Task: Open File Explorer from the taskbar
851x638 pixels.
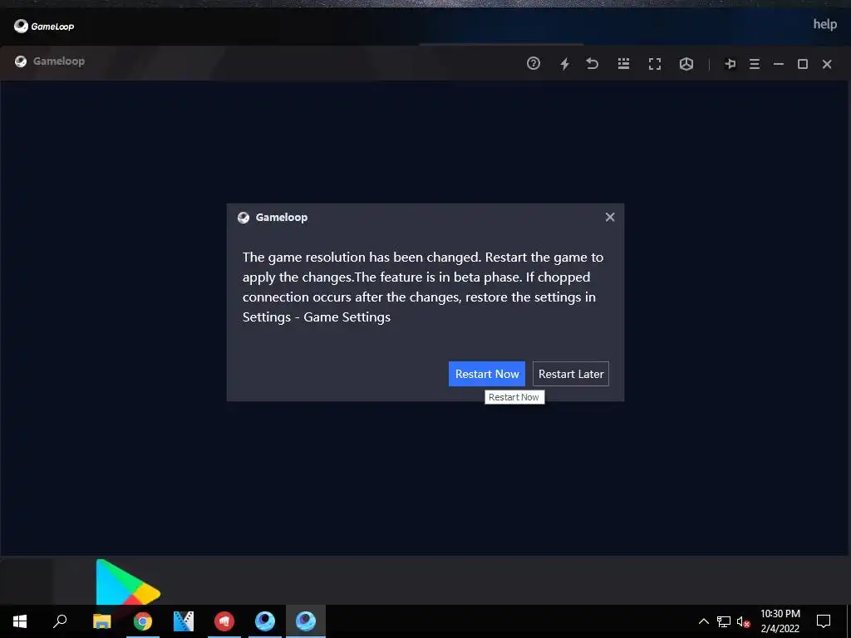Action: coord(101,621)
